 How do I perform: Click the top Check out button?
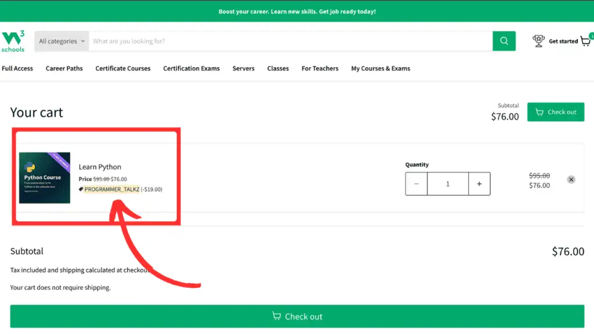pyautogui.click(x=556, y=112)
